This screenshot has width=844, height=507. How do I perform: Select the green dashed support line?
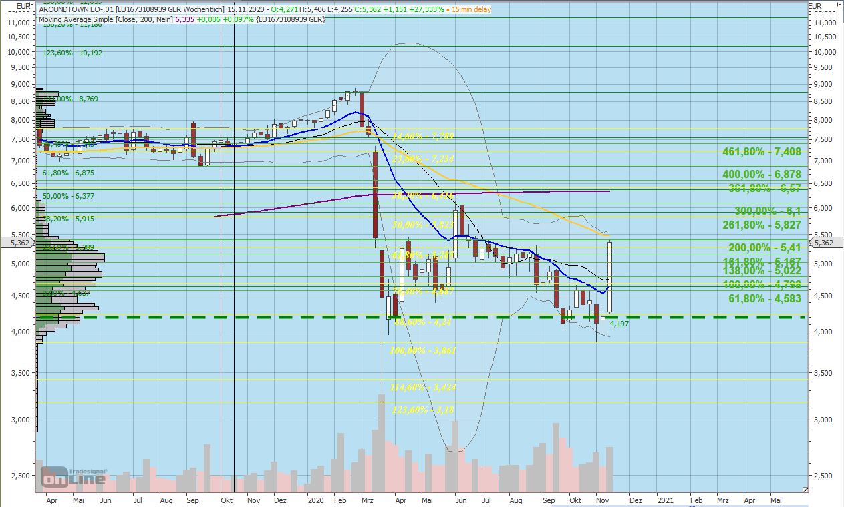point(421,317)
